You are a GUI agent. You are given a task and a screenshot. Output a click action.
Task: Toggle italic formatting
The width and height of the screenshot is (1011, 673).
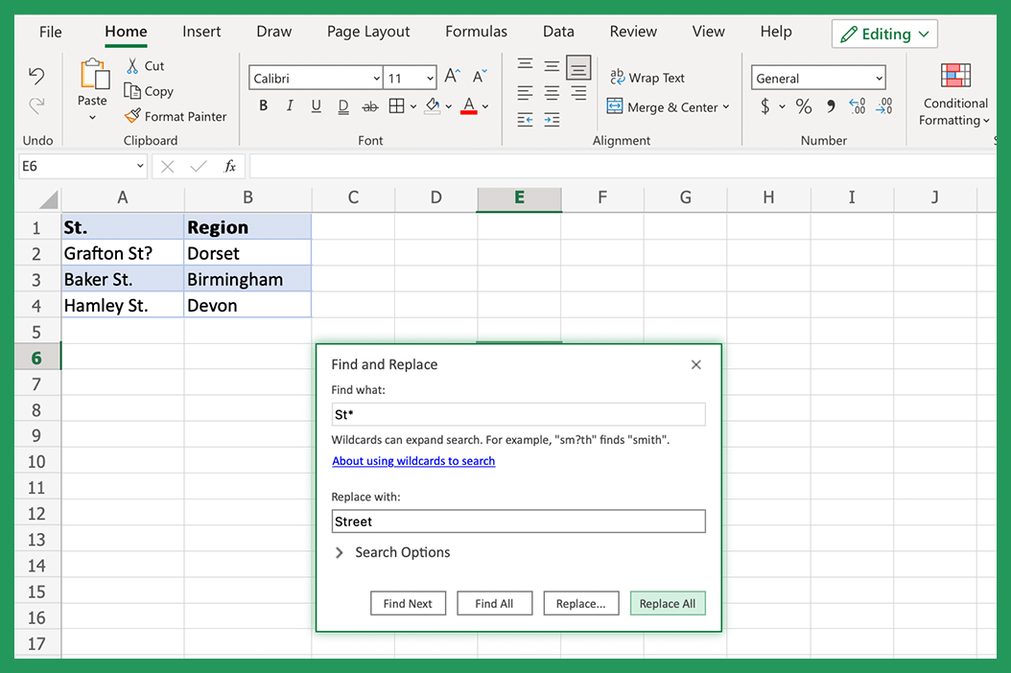(290, 105)
